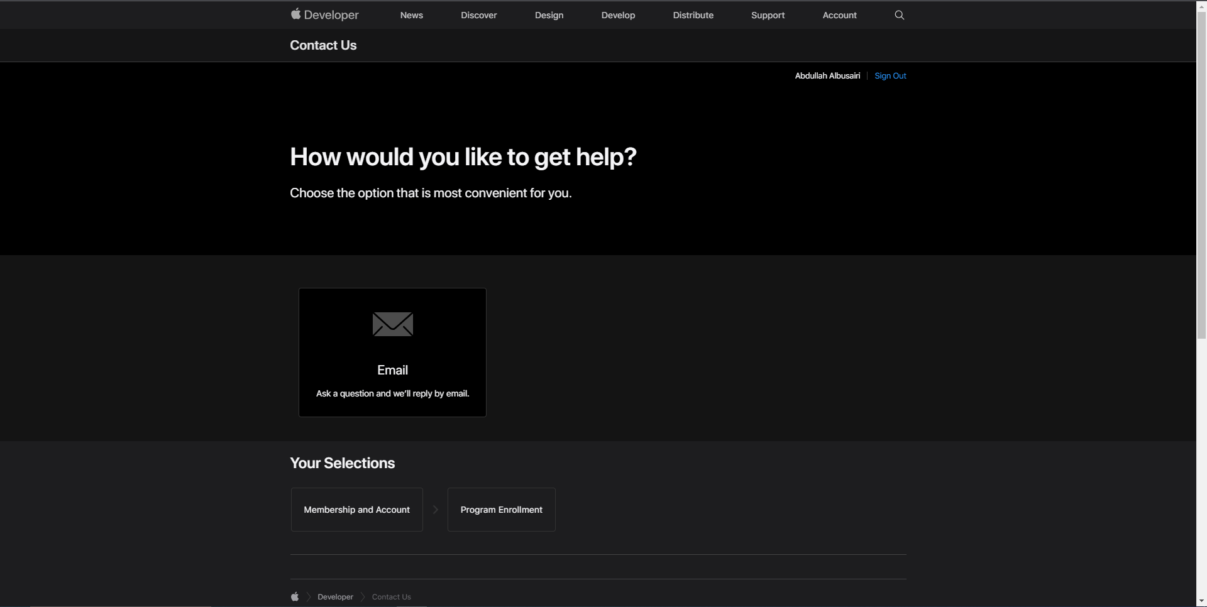Viewport: 1207px width, 607px height.
Task: Open the Developer breadcrumb link in footer
Action: pyautogui.click(x=335, y=597)
